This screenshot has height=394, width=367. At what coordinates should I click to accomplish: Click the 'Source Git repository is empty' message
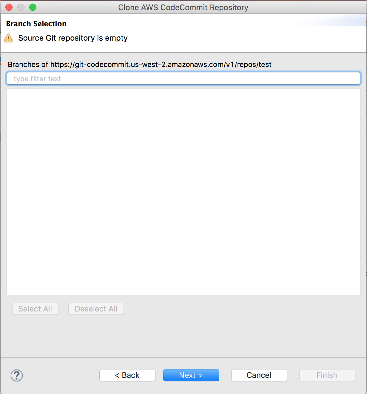point(73,38)
